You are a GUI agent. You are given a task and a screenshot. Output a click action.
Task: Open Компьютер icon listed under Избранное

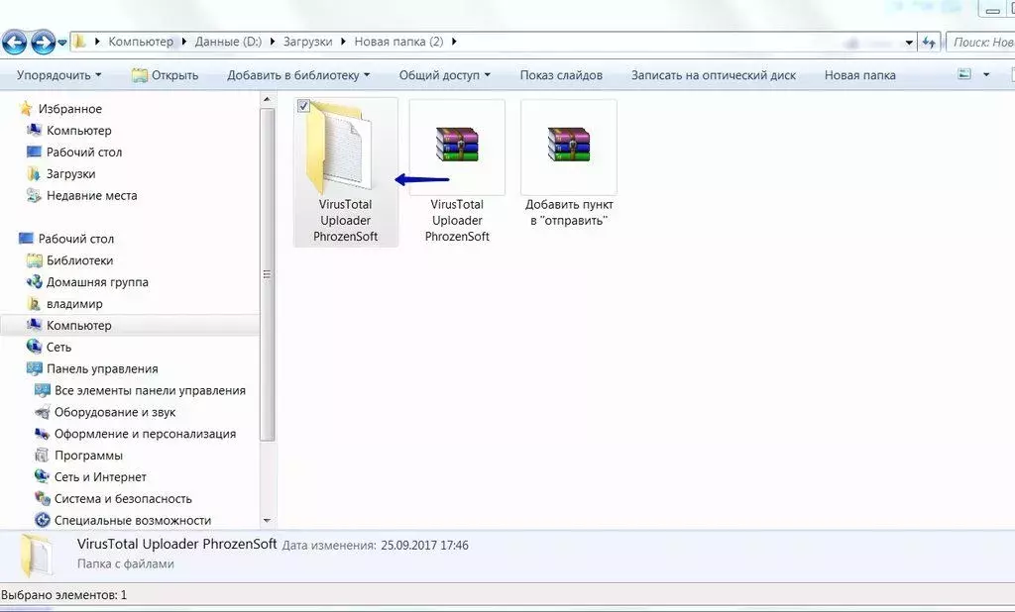35,130
